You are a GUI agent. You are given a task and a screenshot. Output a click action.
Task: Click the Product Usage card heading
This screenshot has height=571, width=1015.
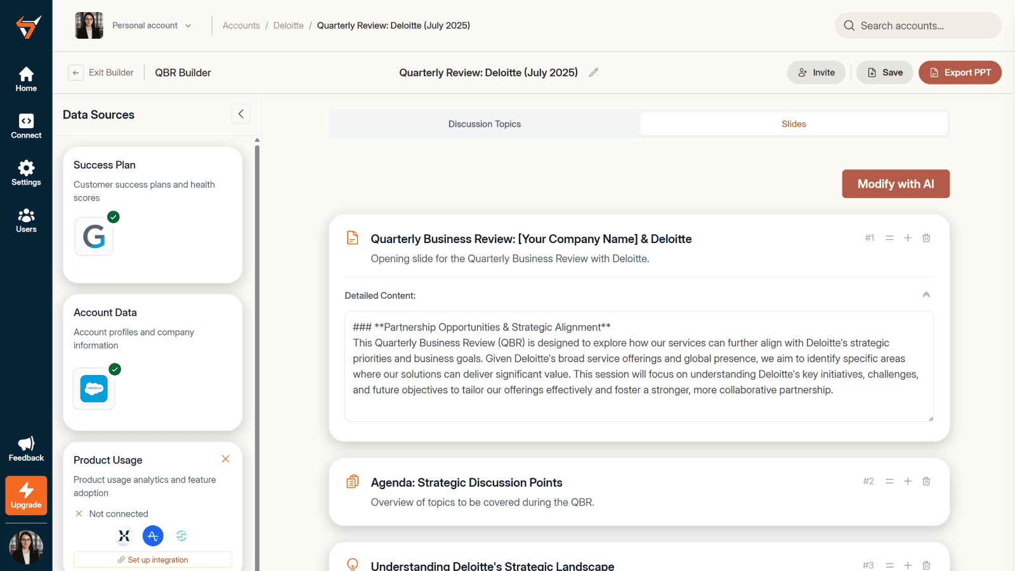pyautogui.click(x=108, y=460)
